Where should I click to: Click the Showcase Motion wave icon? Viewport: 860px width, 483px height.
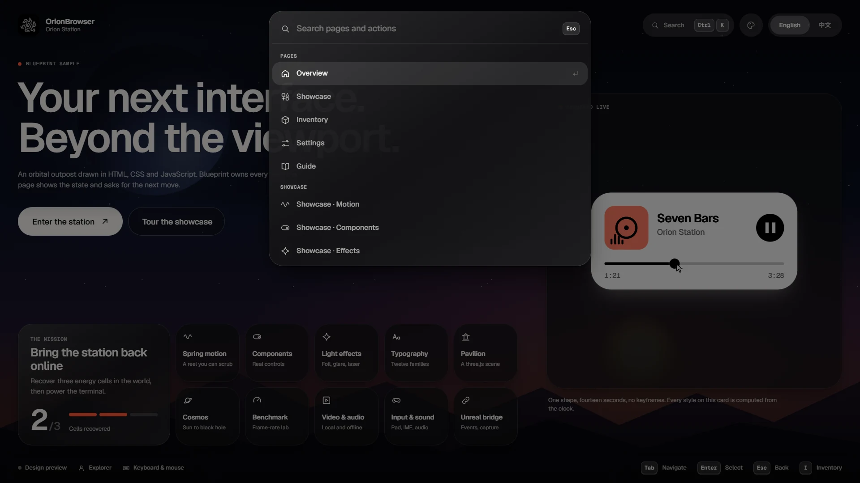pos(285,204)
